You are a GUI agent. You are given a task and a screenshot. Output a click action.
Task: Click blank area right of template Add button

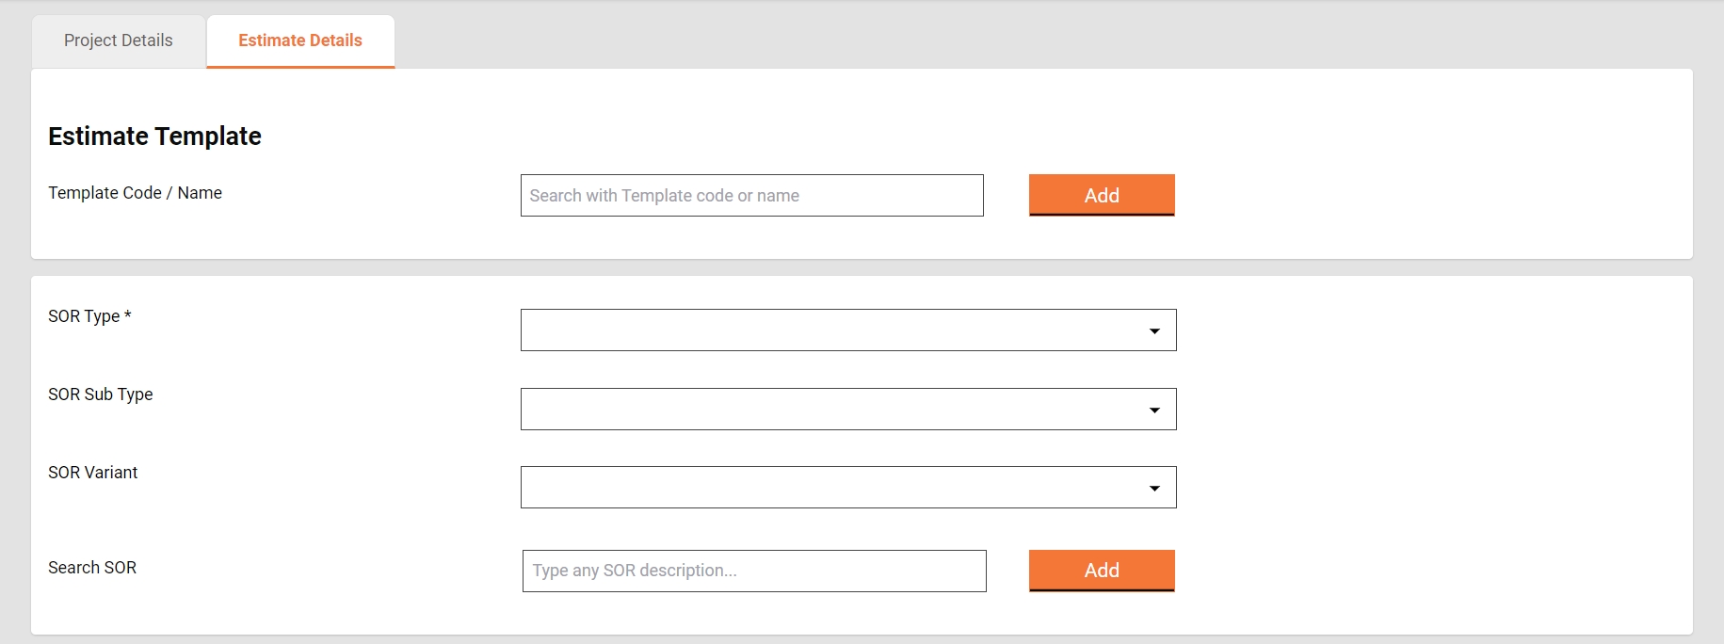click(1412, 196)
